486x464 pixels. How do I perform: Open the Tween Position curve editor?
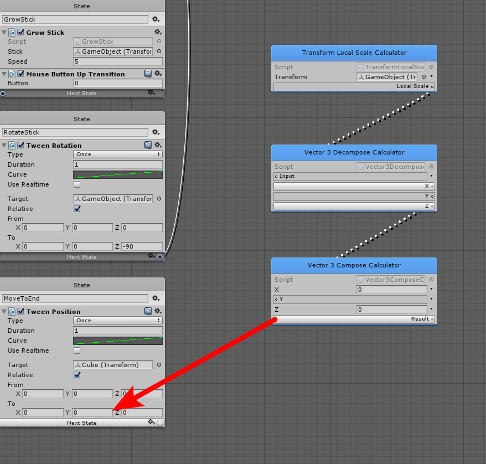click(x=117, y=341)
